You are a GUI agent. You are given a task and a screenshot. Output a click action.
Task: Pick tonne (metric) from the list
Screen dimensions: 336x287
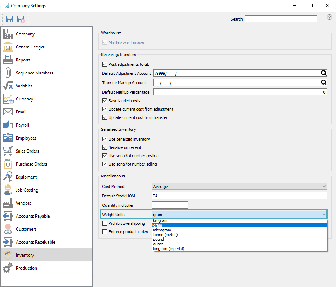165,235
